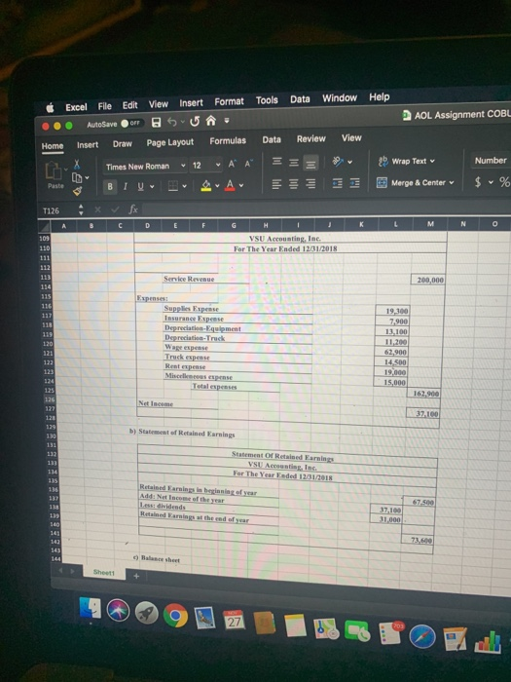Image resolution: width=511 pixels, height=682 pixels.
Task: Select column header M
Action: tap(430, 223)
